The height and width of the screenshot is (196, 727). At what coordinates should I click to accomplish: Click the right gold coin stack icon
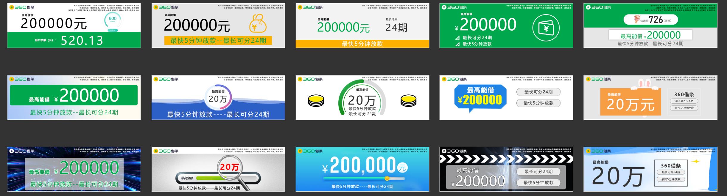click(x=409, y=101)
